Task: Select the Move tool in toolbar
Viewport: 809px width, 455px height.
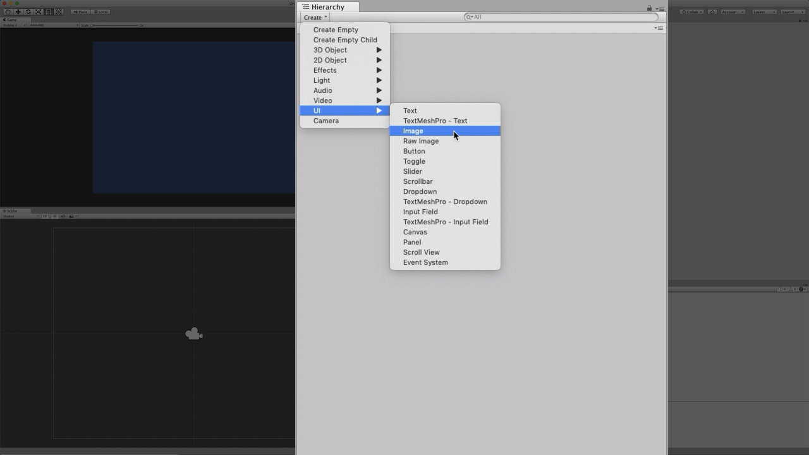Action: click(18, 12)
